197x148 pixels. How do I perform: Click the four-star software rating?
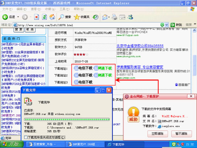81,54
